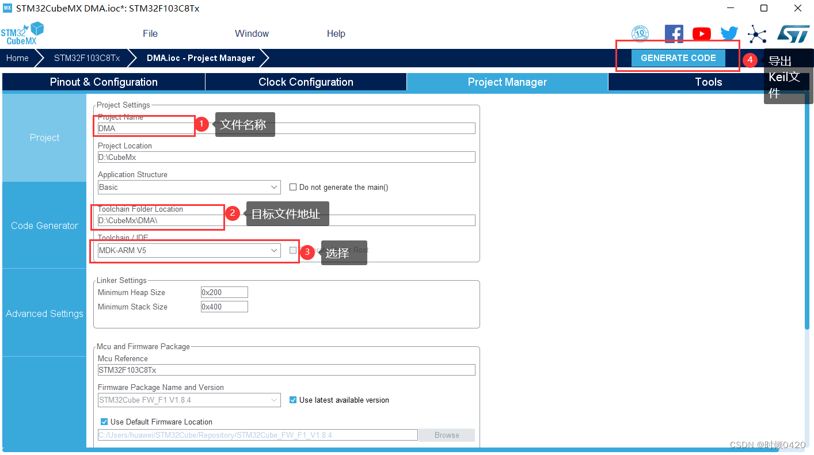Open the Window menu
Screen dimensions: 814x455
tap(252, 33)
